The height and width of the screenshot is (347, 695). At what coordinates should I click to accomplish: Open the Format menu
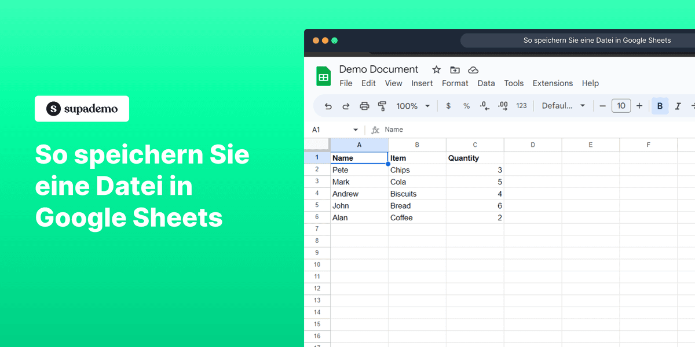(455, 83)
